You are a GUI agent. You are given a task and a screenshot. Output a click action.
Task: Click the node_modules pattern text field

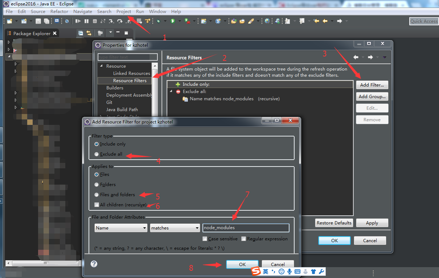(x=246, y=228)
